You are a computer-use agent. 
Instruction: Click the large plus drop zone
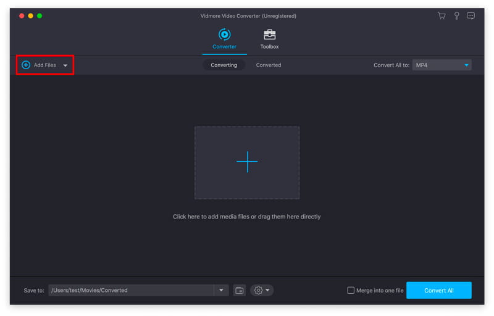point(247,162)
